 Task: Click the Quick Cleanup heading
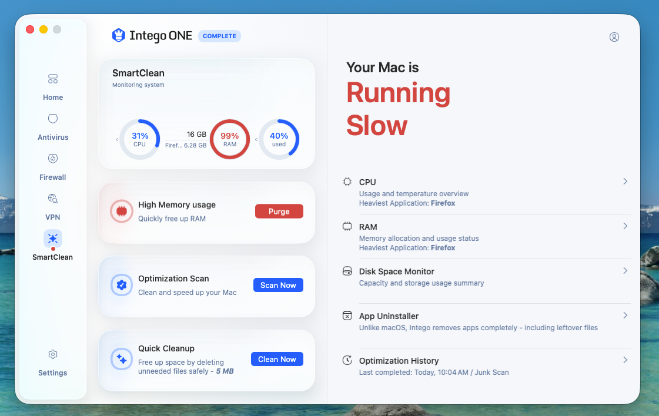(x=166, y=348)
